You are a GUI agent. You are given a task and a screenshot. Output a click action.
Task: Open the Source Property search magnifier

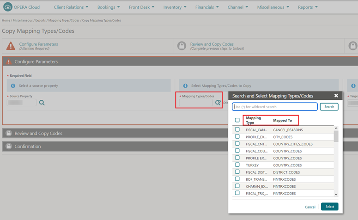click(42, 103)
